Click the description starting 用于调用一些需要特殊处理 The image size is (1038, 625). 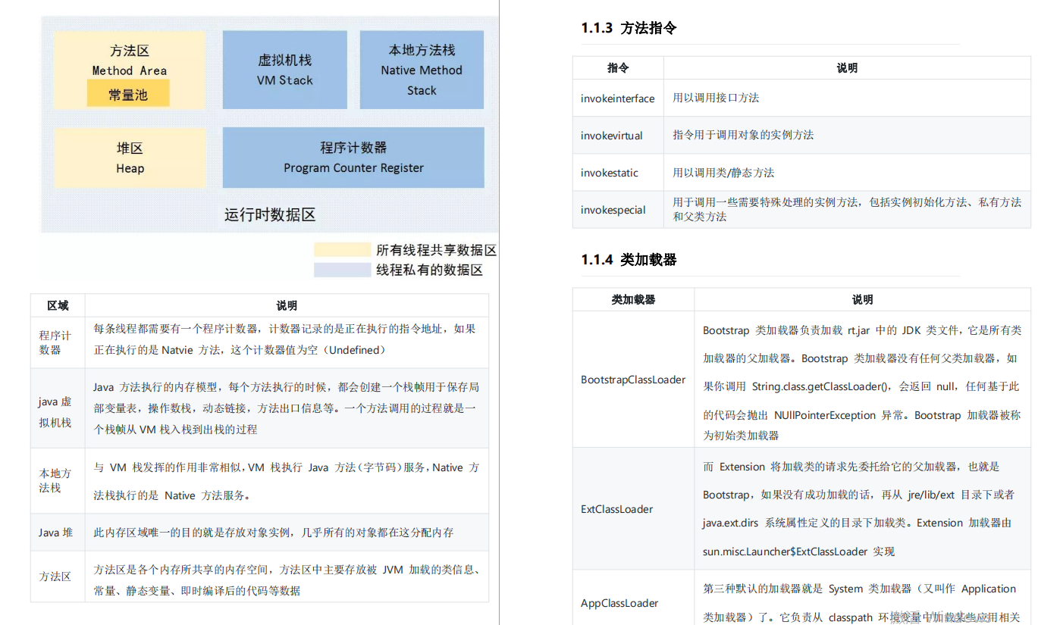click(847, 209)
